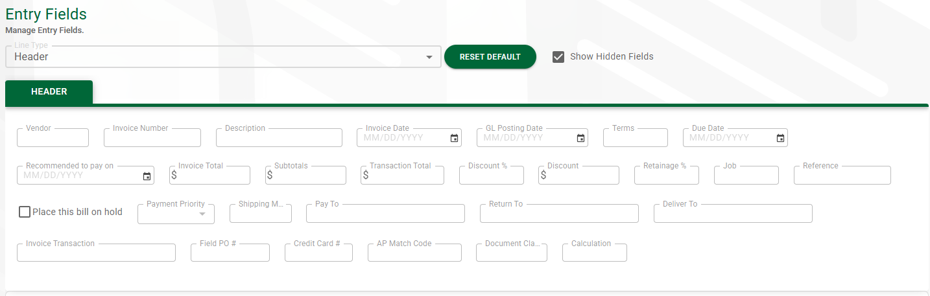Click the Retainage % field
930x296 pixels.
pyautogui.click(x=666, y=176)
